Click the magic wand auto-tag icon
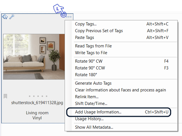The image size is (182, 136). (x=12, y=17)
